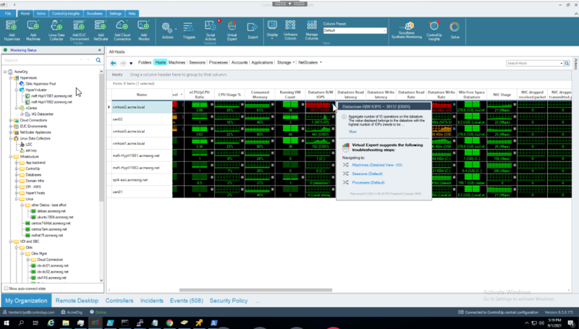
Task: Click the More link in tooltip
Action: pos(352,132)
